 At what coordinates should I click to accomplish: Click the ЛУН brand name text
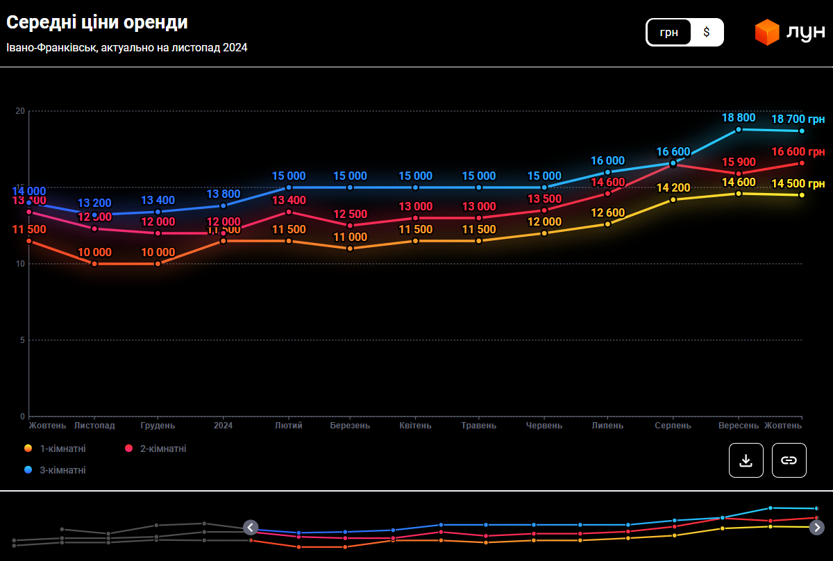tap(805, 33)
